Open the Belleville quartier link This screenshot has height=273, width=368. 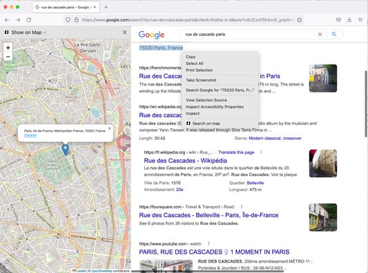(255, 183)
